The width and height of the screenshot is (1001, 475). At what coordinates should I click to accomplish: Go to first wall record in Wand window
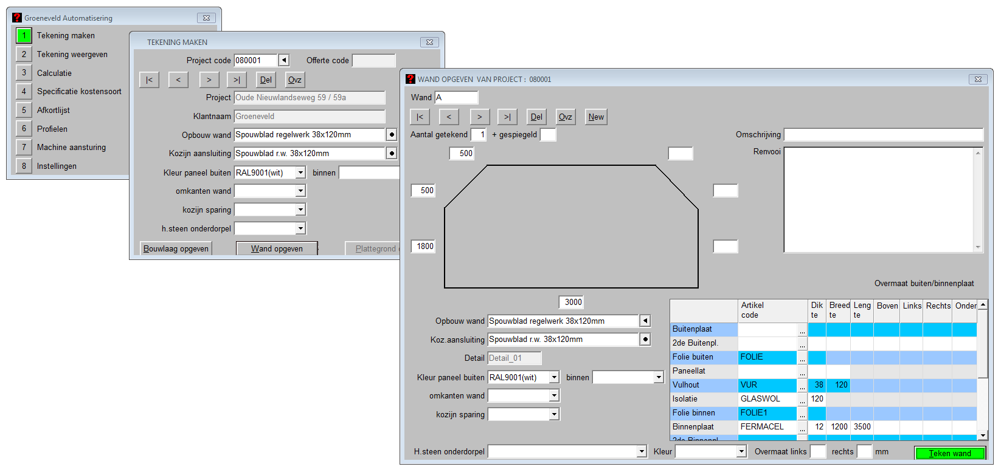(x=420, y=117)
